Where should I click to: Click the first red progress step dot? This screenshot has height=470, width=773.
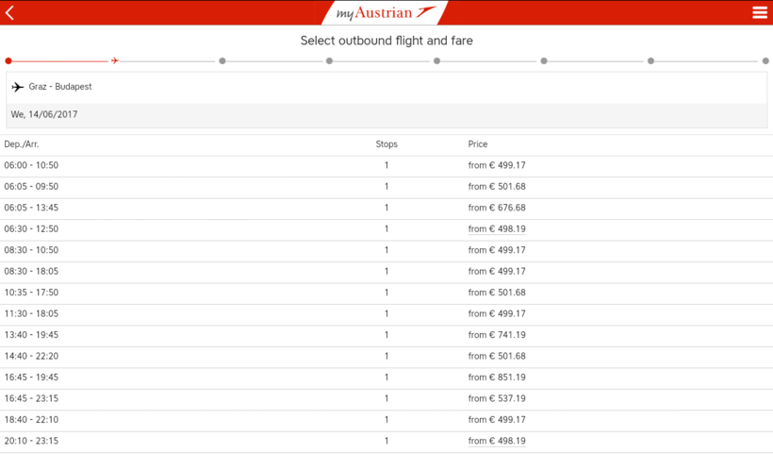8,60
